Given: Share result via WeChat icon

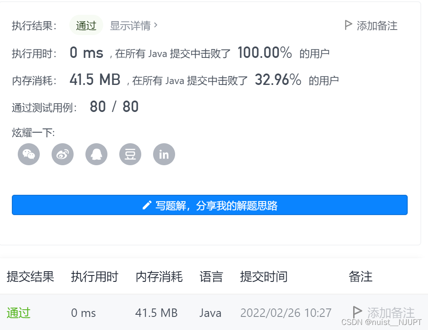Looking at the screenshot, I should [29, 154].
